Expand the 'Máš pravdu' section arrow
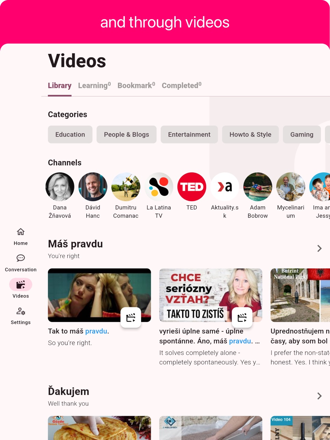 (x=319, y=248)
